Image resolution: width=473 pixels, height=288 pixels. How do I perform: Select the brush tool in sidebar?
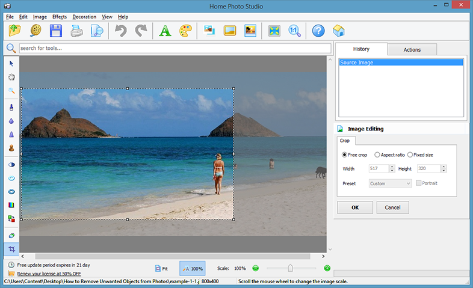[11, 107]
